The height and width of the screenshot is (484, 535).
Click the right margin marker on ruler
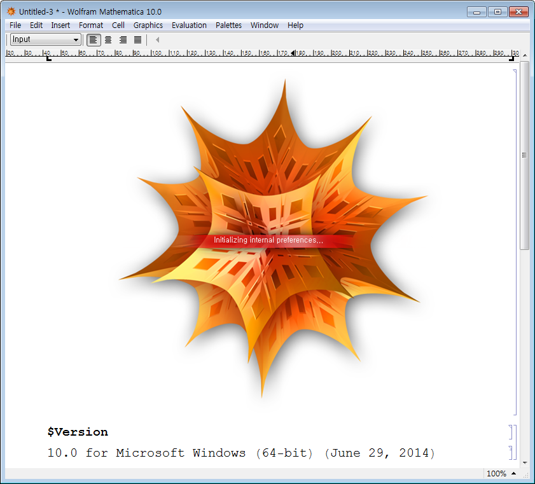(511, 59)
